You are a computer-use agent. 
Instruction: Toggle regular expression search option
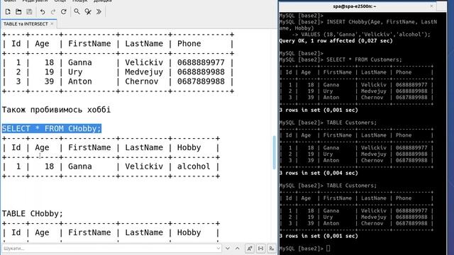(271, 249)
